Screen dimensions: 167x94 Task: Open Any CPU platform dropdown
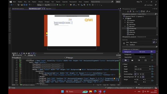(50, 5)
